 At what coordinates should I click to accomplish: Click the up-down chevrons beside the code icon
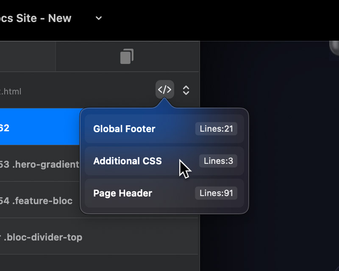(x=186, y=90)
